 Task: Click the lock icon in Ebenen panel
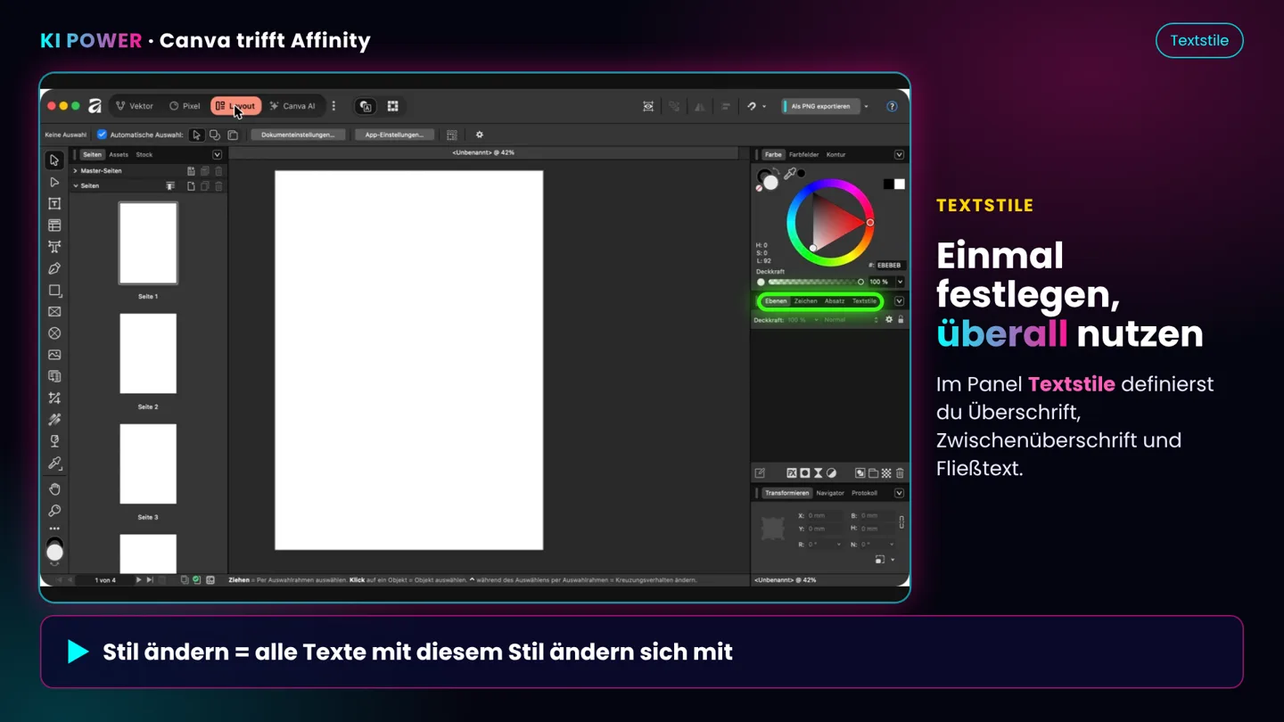pyautogui.click(x=901, y=320)
